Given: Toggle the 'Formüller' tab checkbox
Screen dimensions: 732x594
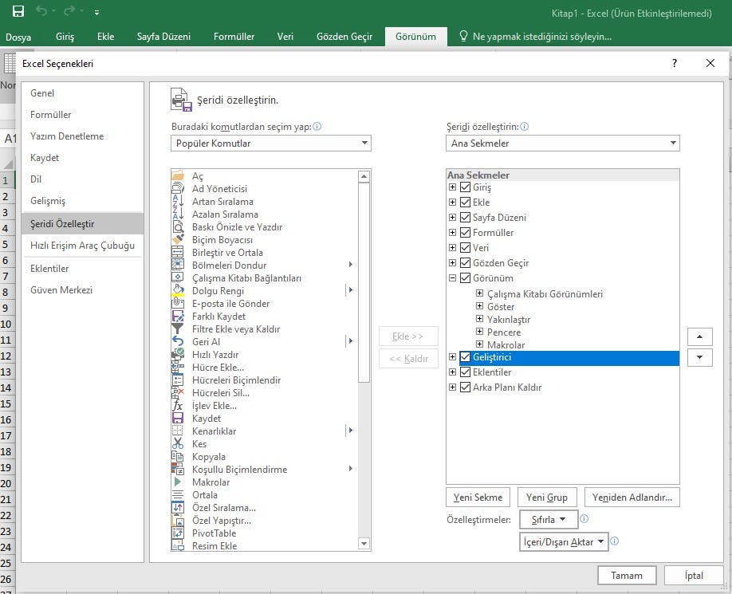Looking at the screenshot, I should 465,232.
